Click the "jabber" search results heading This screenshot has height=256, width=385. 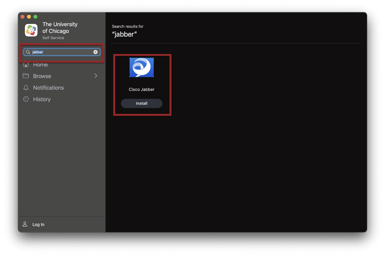(x=124, y=34)
